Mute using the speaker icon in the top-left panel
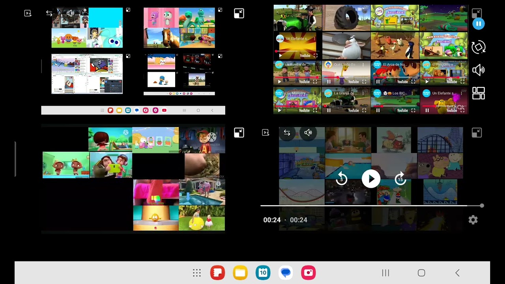505x284 pixels. (70, 13)
